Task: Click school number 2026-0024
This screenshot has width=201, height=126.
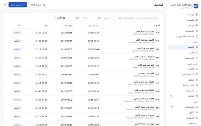Action: 94,116
